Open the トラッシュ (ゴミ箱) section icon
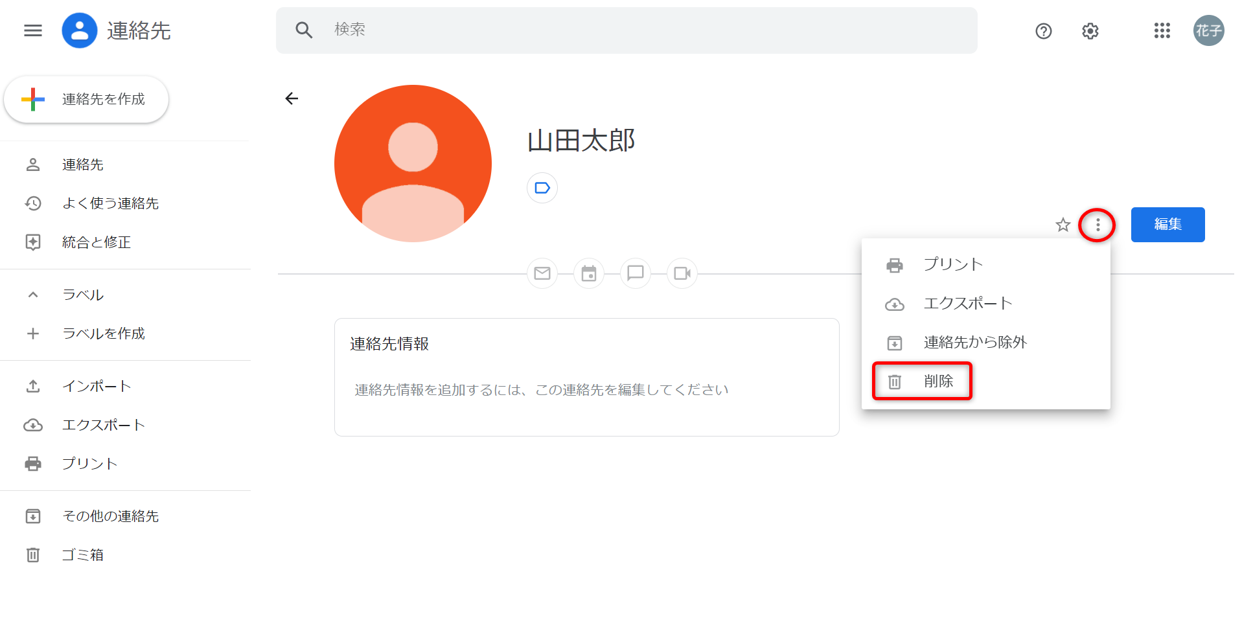1242x636 pixels. [x=32, y=554]
